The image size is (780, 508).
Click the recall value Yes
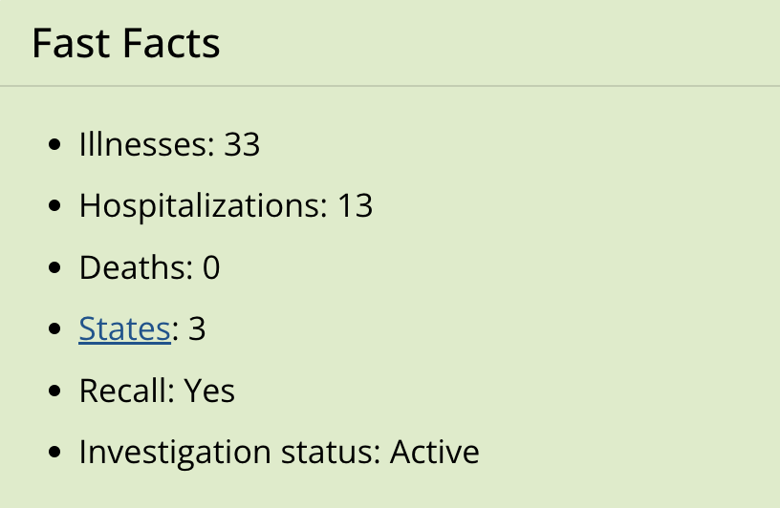(209, 390)
